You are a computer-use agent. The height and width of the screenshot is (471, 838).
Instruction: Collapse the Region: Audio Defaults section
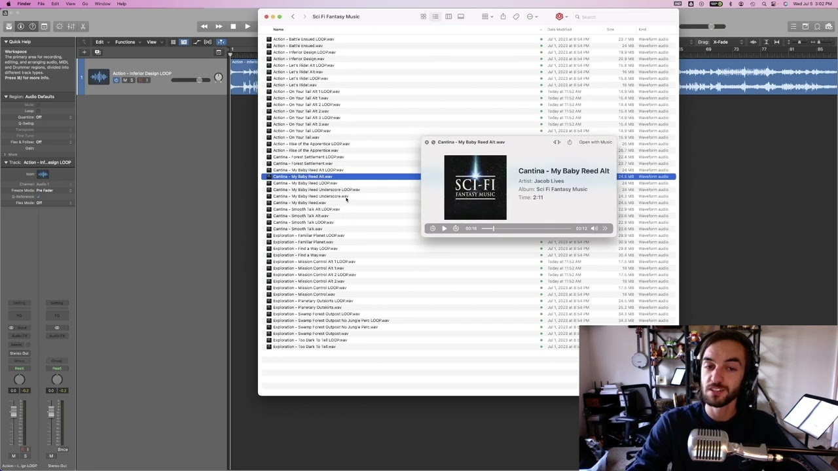pyautogui.click(x=6, y=97)
